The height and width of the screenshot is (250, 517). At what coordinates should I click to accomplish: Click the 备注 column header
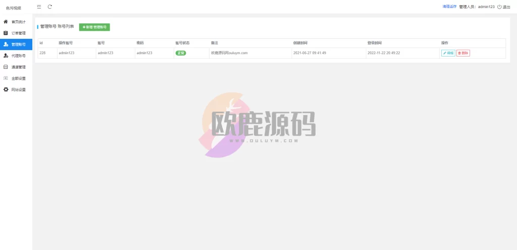214,43
